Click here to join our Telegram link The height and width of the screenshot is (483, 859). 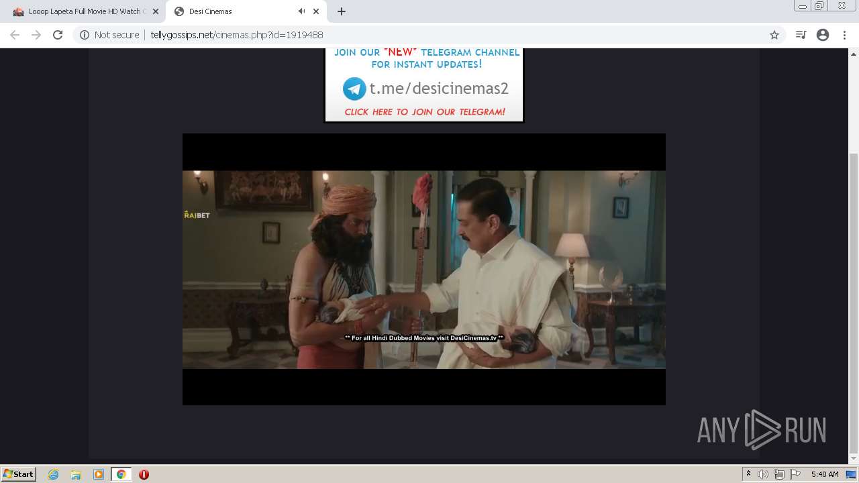(x=425, y=112)
